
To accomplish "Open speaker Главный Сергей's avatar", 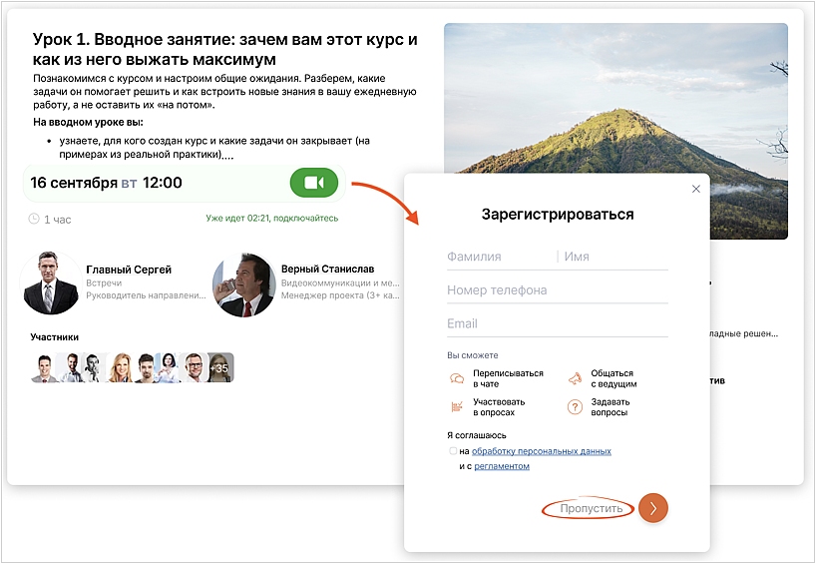I will point(53,282).
